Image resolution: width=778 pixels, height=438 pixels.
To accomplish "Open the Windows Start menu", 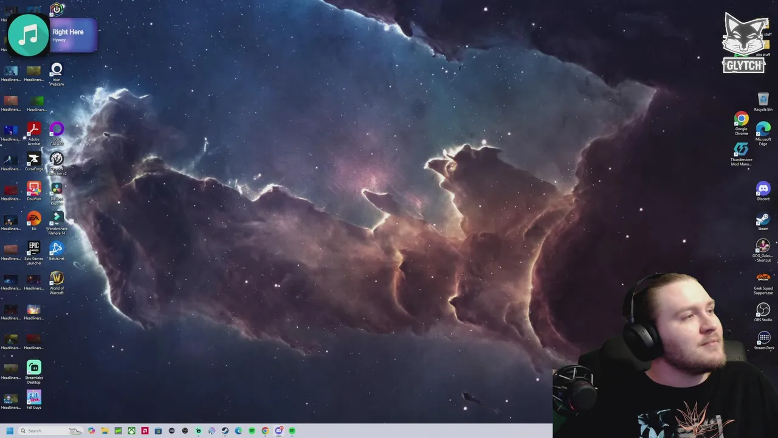I will (10, 431).
